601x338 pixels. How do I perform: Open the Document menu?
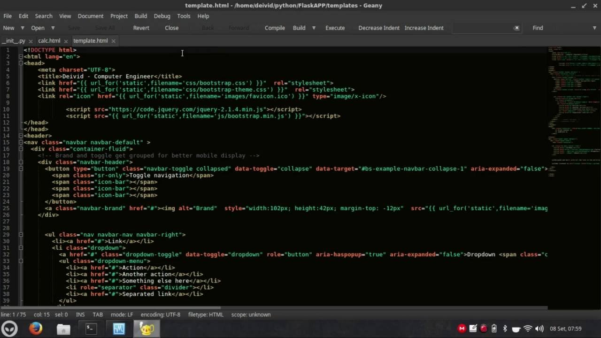point(91,16)
